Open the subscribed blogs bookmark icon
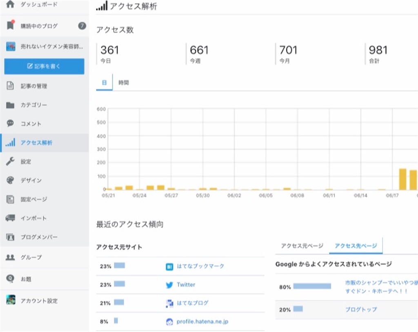The height and width of the screenshot is (332, 418). pyautogui.click(x=10, y=25)
